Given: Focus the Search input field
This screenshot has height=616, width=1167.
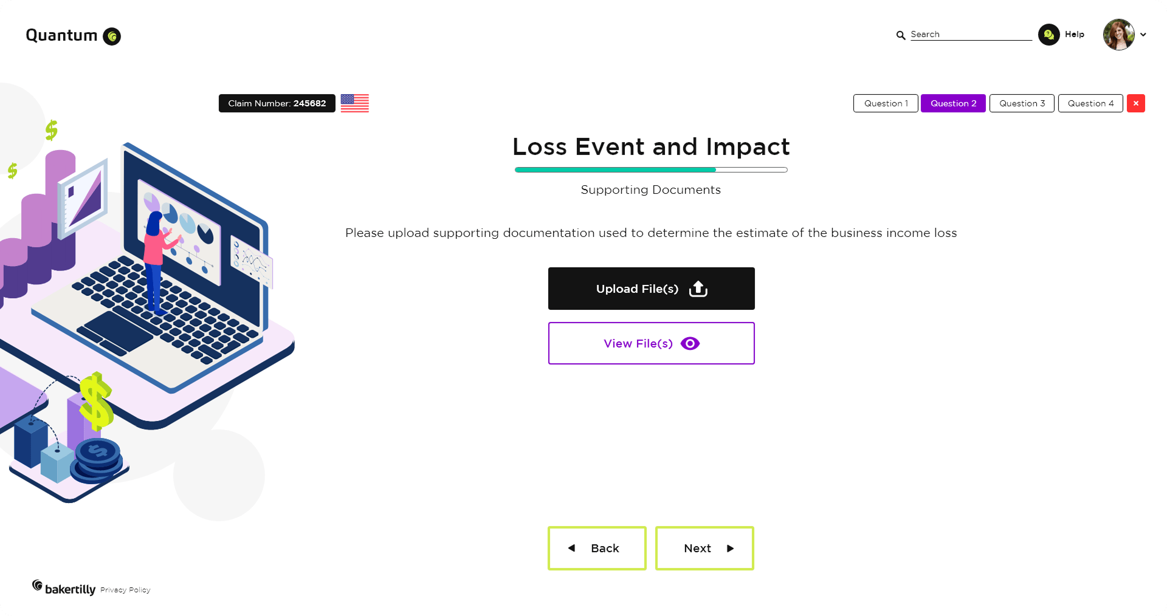Looking at the screenshot, I should tap(971, 35).
